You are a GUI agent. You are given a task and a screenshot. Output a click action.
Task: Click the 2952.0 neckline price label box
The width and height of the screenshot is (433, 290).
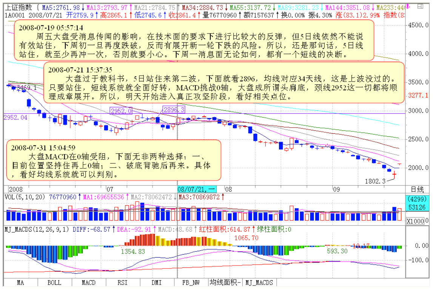pyautogui.click(x=121, y=111)
